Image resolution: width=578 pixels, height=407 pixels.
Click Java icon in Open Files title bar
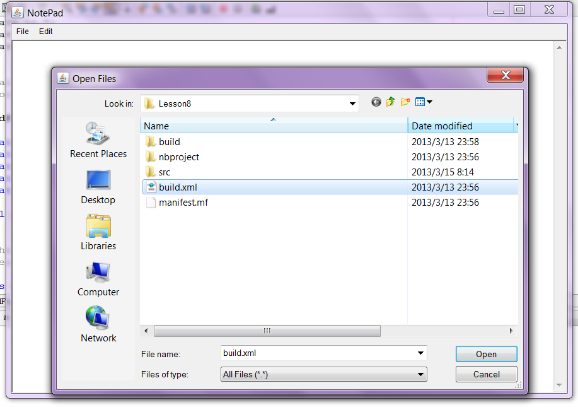[x=63, y=78]
